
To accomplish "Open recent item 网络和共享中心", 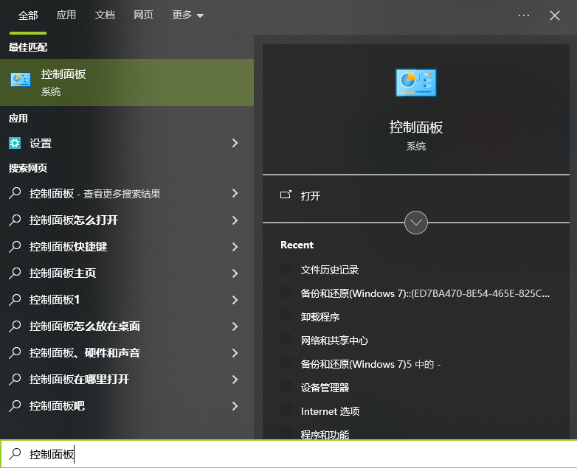I will (334, 340).
